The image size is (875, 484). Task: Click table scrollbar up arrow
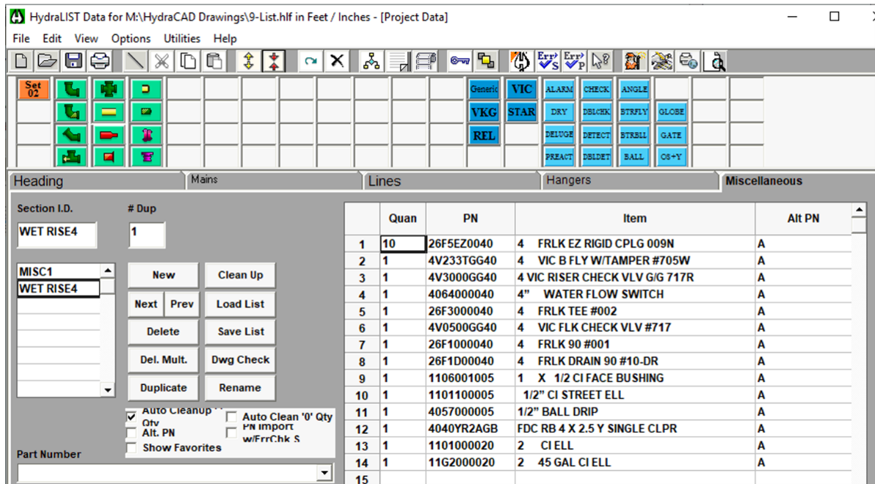tap(860, 210)
